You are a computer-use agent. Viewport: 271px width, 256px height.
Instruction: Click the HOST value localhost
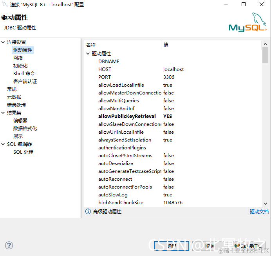point(173,69)
